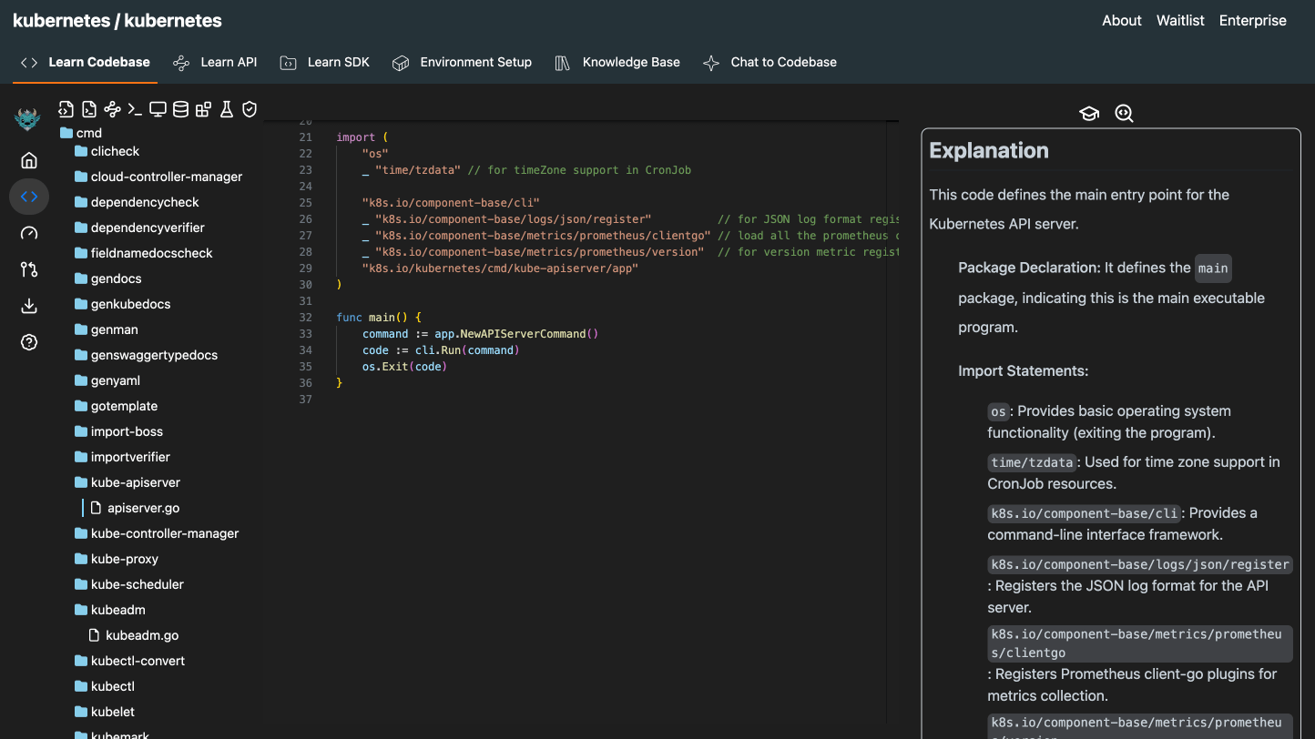Click the magnifier zoom icon above Explanation
Screen dimensions: 1315x739
click(x=1125, y=114)
